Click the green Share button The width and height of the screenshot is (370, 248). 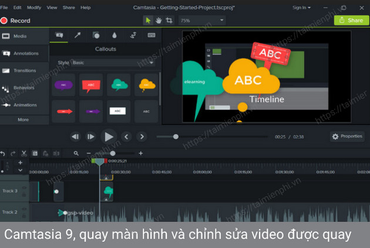tap(351, 21)
